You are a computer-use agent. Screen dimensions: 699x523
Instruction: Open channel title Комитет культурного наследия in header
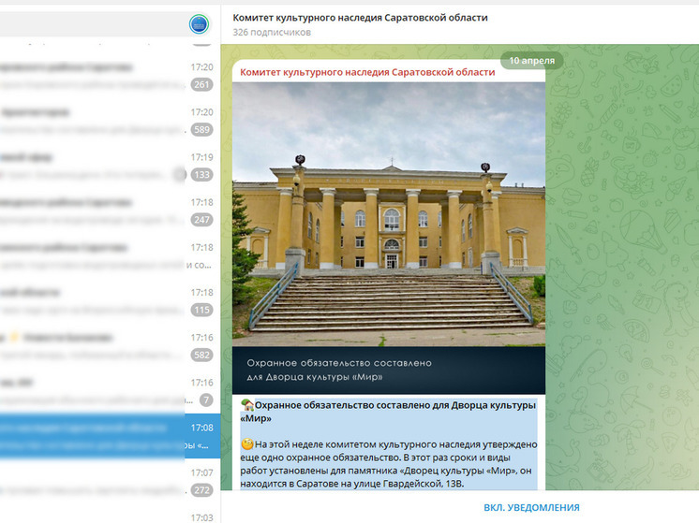360,18
